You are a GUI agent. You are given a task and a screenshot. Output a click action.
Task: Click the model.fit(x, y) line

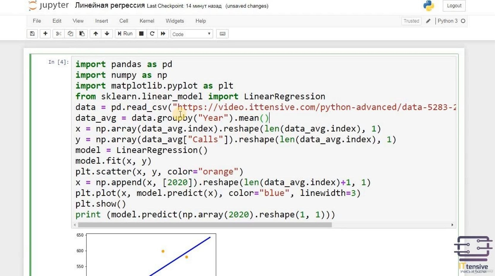pos(113,161)
